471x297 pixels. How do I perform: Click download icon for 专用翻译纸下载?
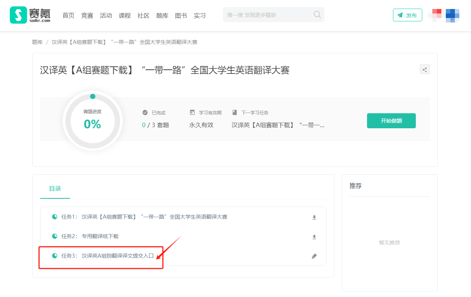point(314,237)
